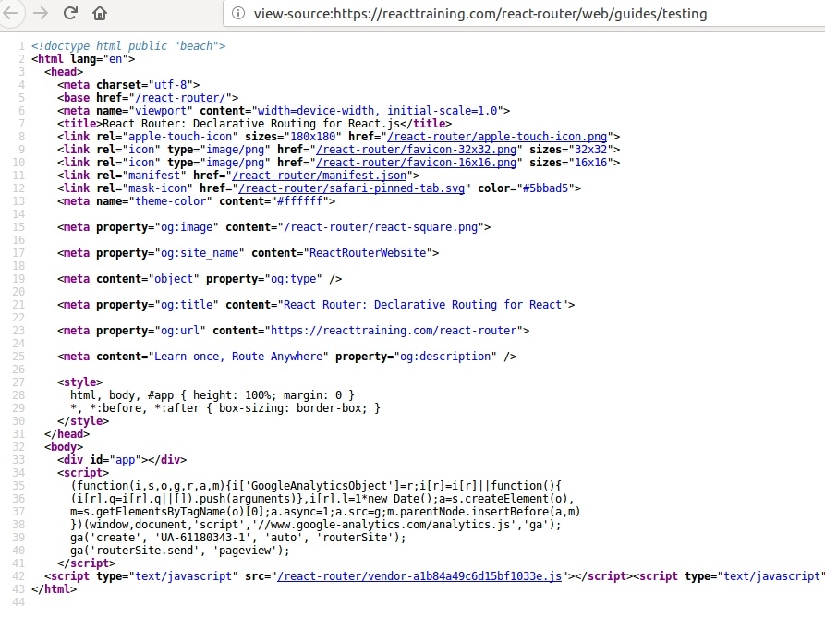Open the vendor-a1b84a49c6d15bf1033e.js script link
The image size is (825, 630).
pyautogui.click(x=419, y=575)
